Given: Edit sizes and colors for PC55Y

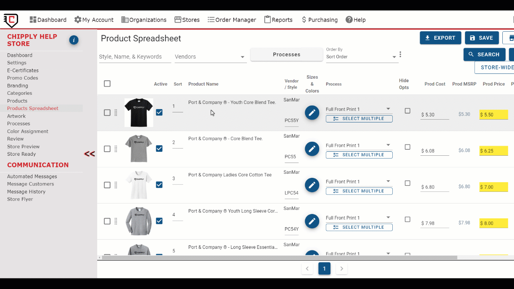Looking at the screenshot, I should coord(312,113).
